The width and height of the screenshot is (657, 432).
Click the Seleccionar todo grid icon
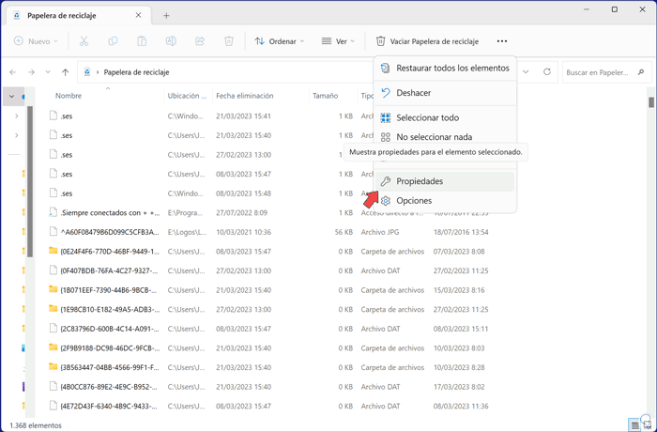click(x=386, y=117)
